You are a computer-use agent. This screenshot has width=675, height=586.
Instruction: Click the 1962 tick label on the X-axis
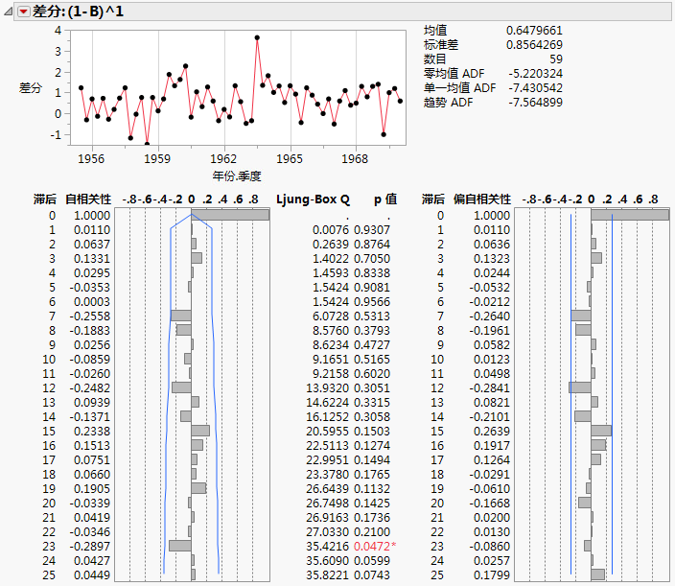click(223, 158)
